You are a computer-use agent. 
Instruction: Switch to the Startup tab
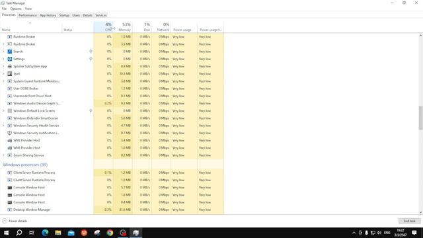click(64, 15)
